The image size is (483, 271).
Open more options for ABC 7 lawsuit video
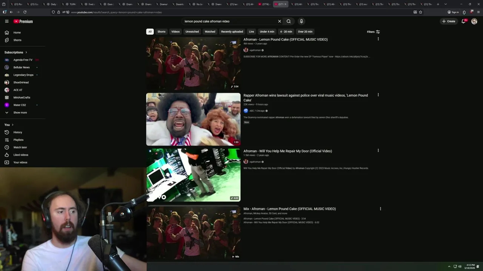[x=378, y=95]
